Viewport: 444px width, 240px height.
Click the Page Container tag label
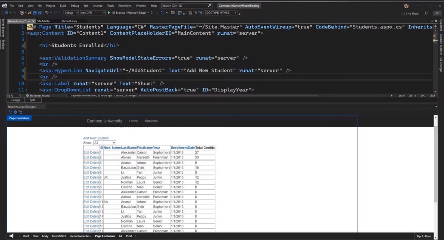pyautogui.click(x=19, y=118)
